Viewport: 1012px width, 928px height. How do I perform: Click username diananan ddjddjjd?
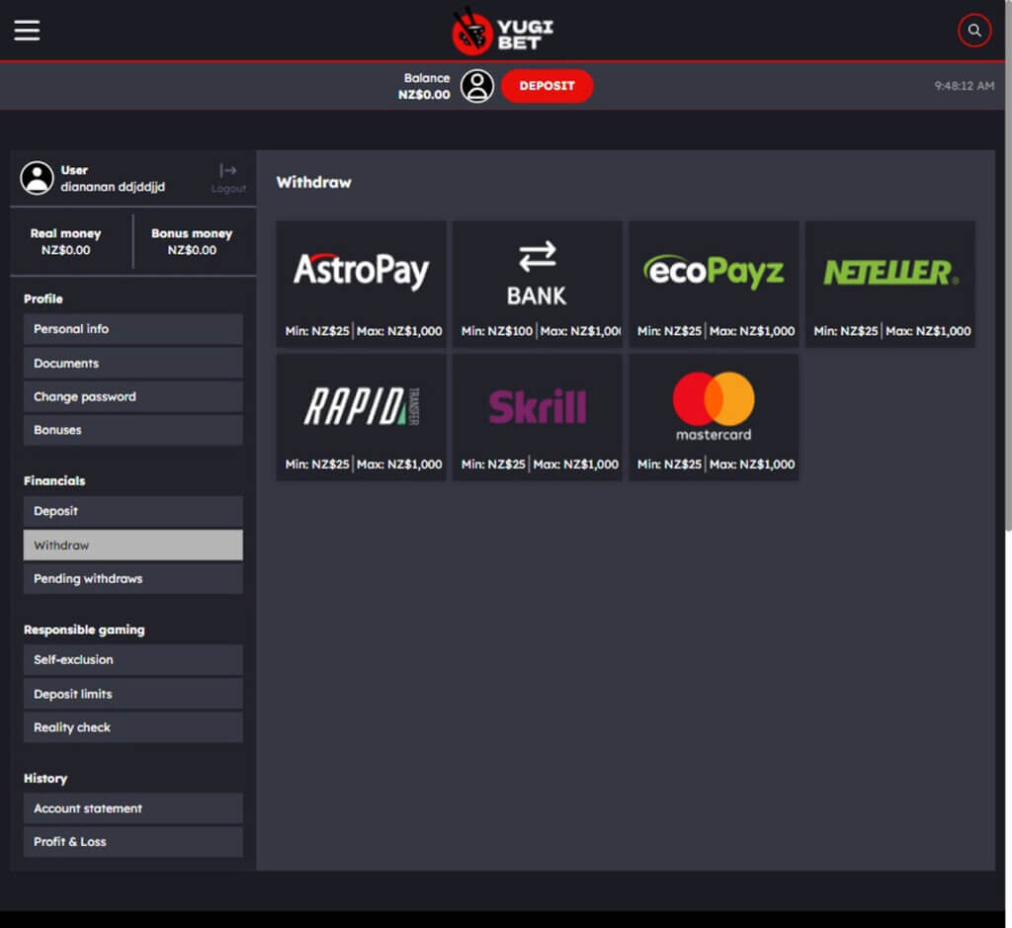pos(113,187)
